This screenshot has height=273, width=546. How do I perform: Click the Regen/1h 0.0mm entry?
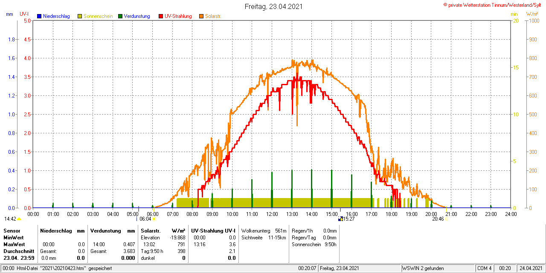tap(314, 230)
